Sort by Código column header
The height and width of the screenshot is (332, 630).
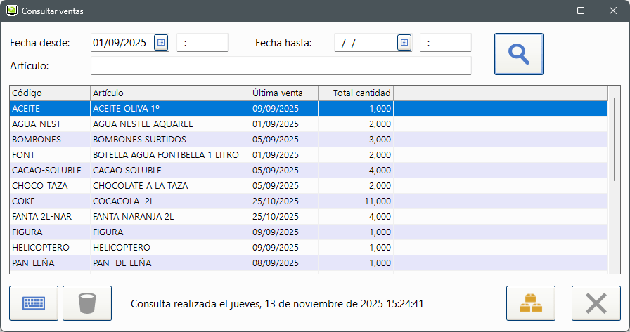coord(49,93)
